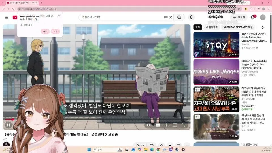The height and width of the screenshot is (153, 272).
Task: Open the YouTube hamburger guide menu
Action: (x=7, y=17)
